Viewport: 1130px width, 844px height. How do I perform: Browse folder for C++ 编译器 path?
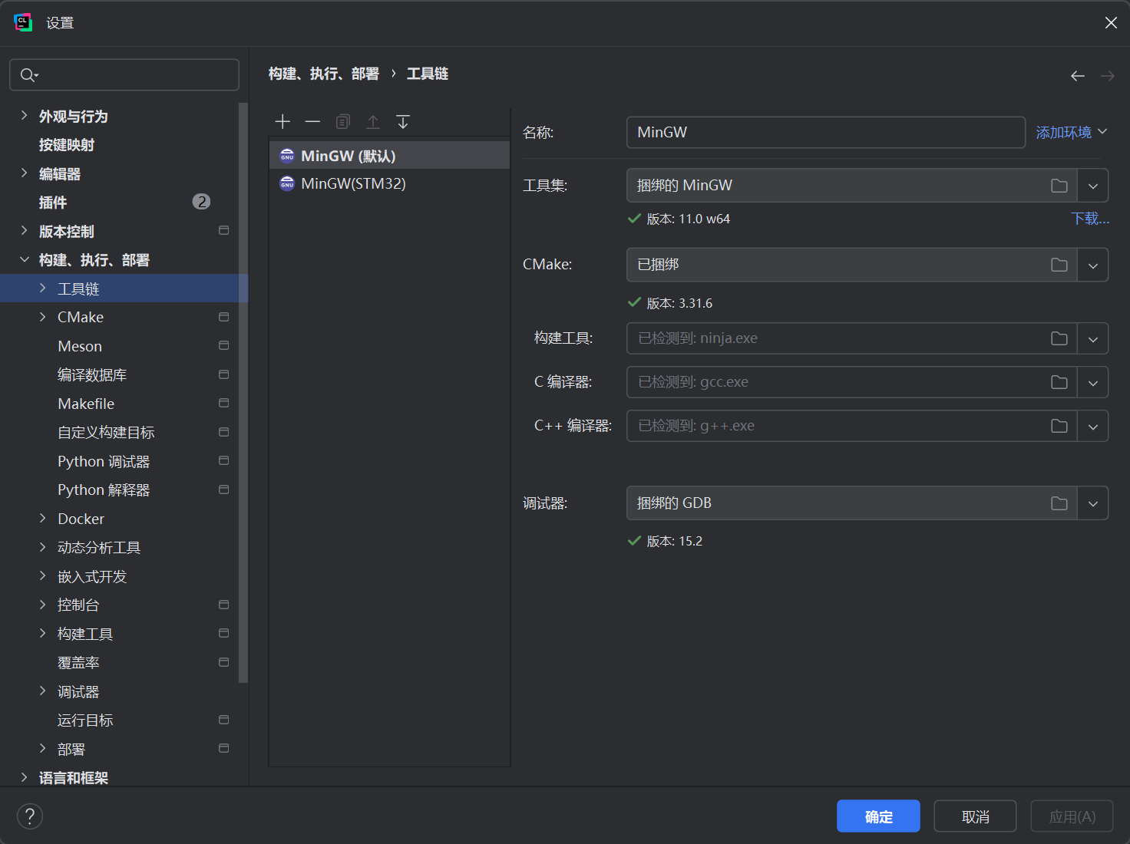pyautogui.click(x=1059, y=426)
